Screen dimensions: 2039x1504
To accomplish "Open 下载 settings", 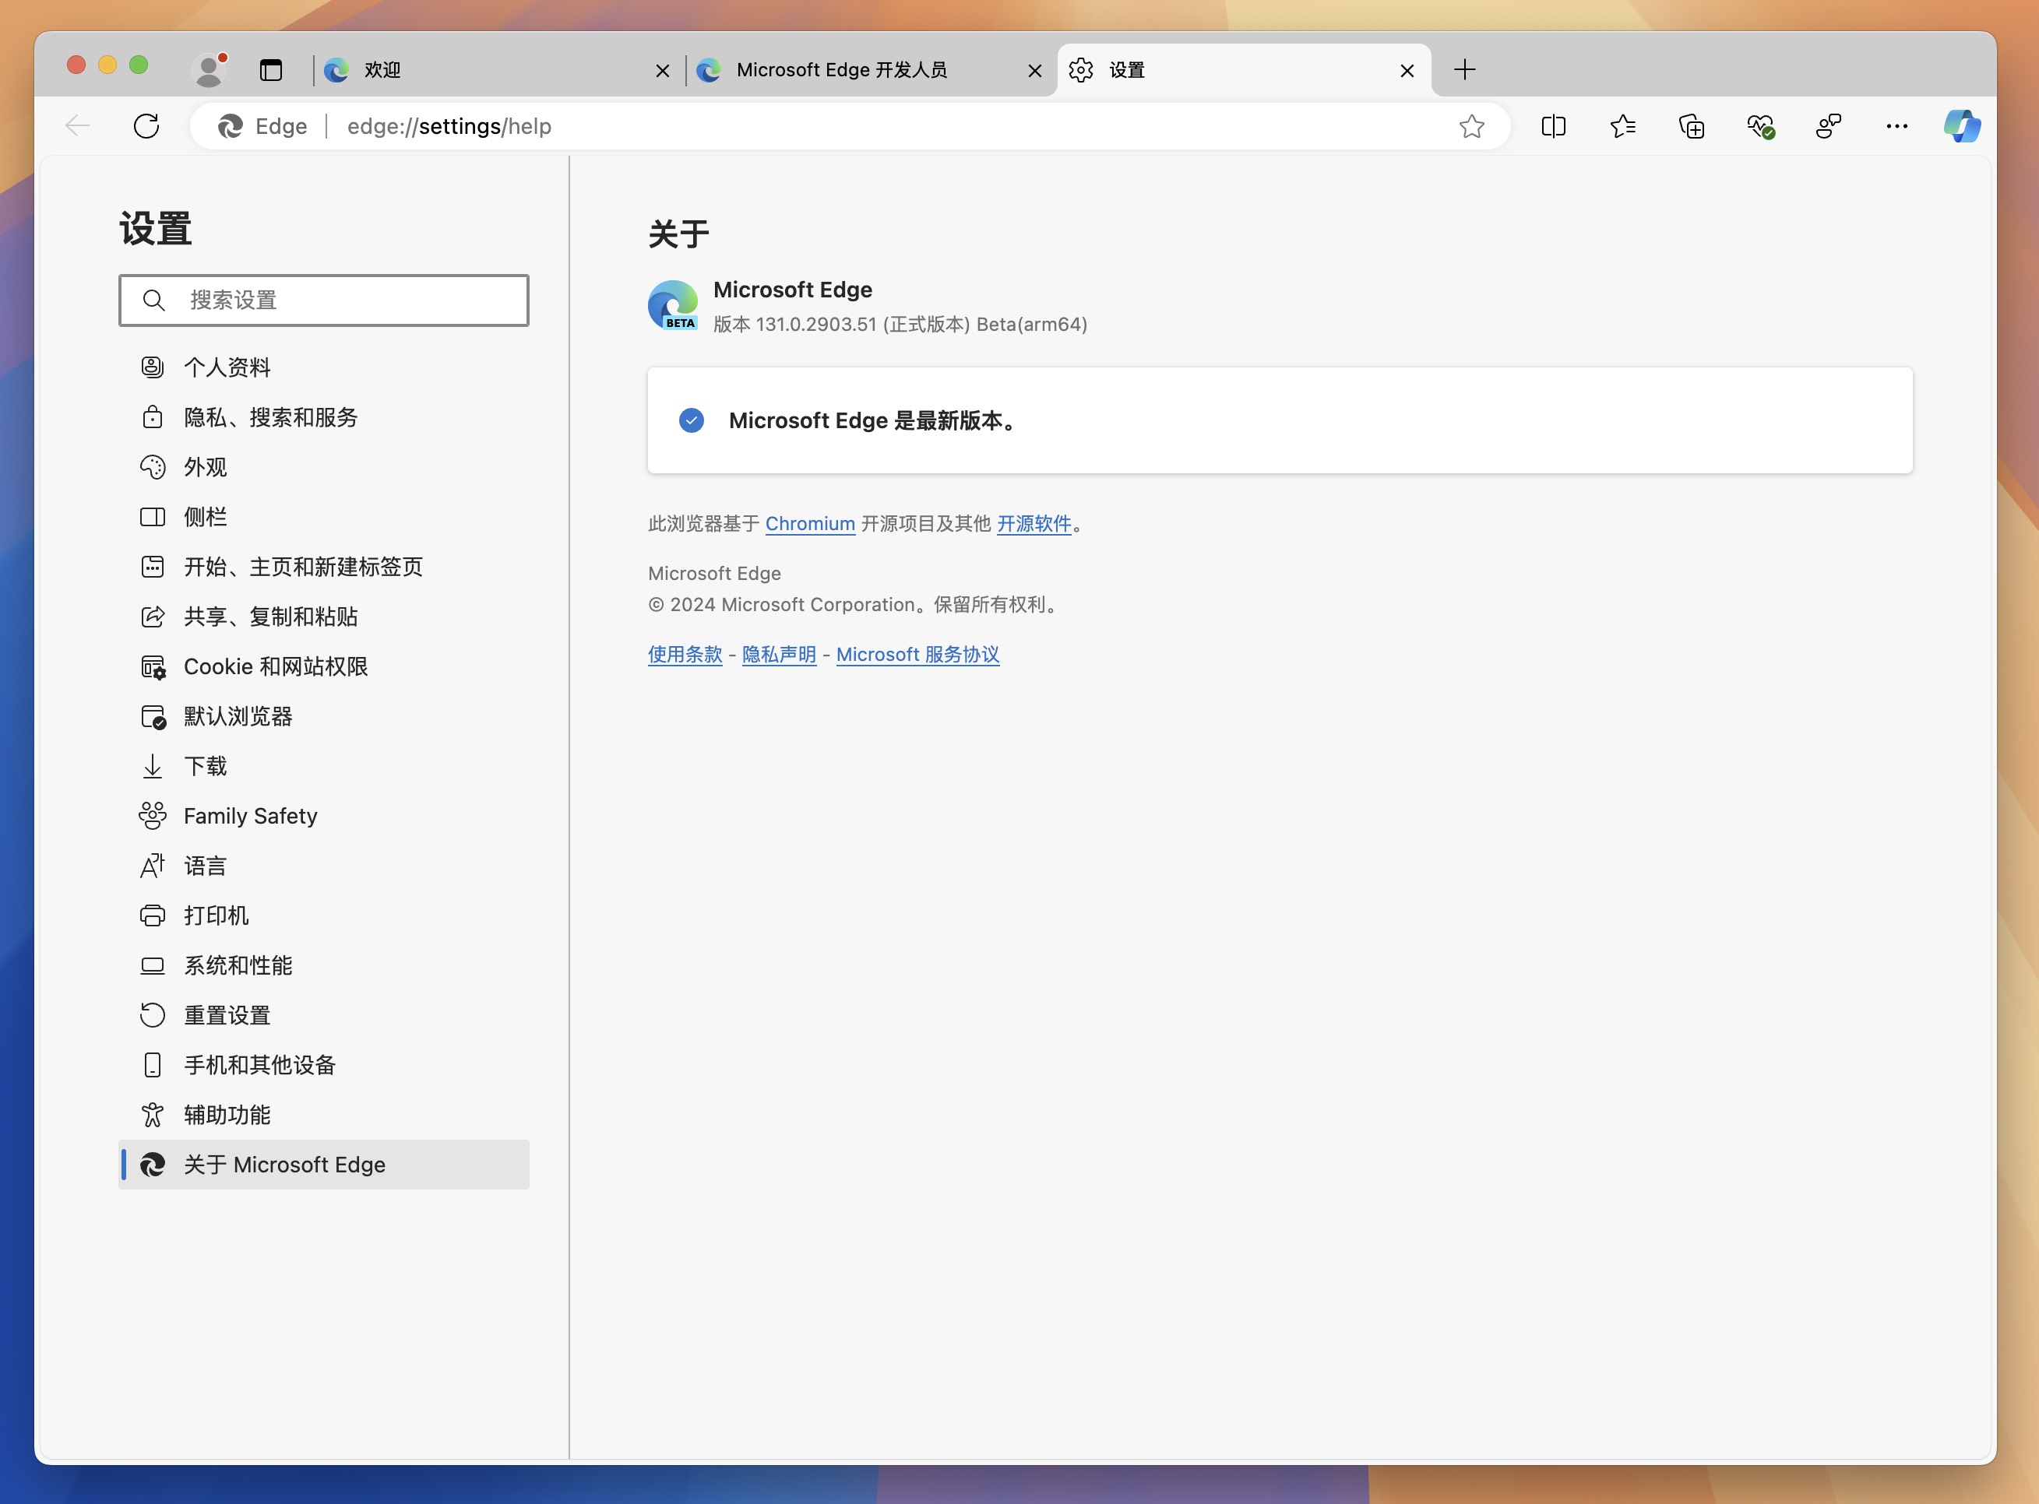I will click(x=323, y=766).
